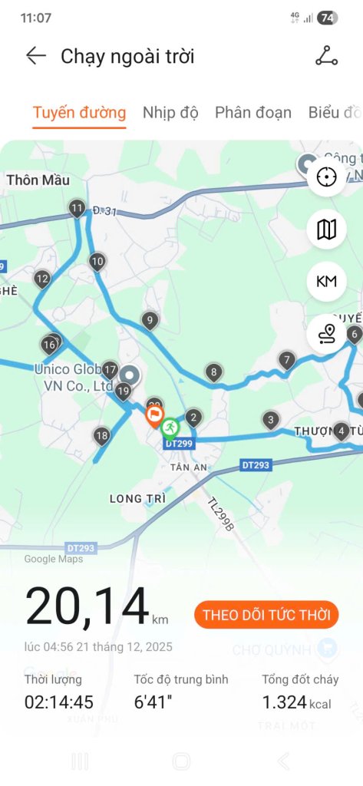Select kilometer marker 8 on route

[x=213, y=373]
